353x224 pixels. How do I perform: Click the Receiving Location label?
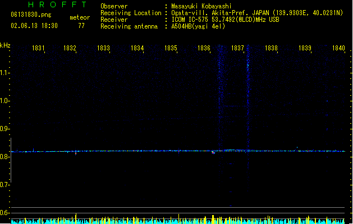pos(131,13)
